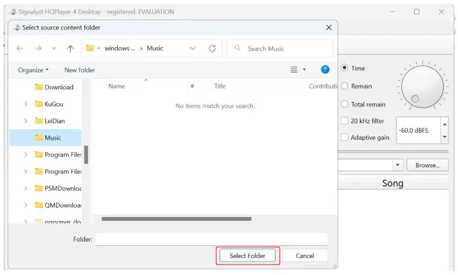Change view layout icon
458x275 pixels.
tap(294, 70)
